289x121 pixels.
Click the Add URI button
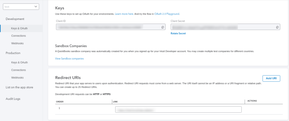[271, 78]
